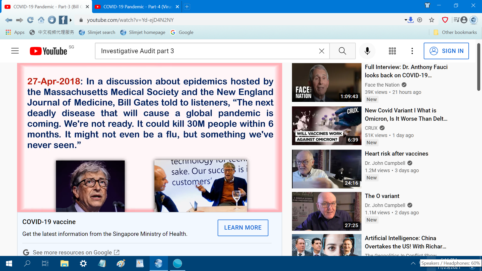This screenshot has height=271, width=482.
Task: Go back with the browser back arrow
Action: [9, 20]
